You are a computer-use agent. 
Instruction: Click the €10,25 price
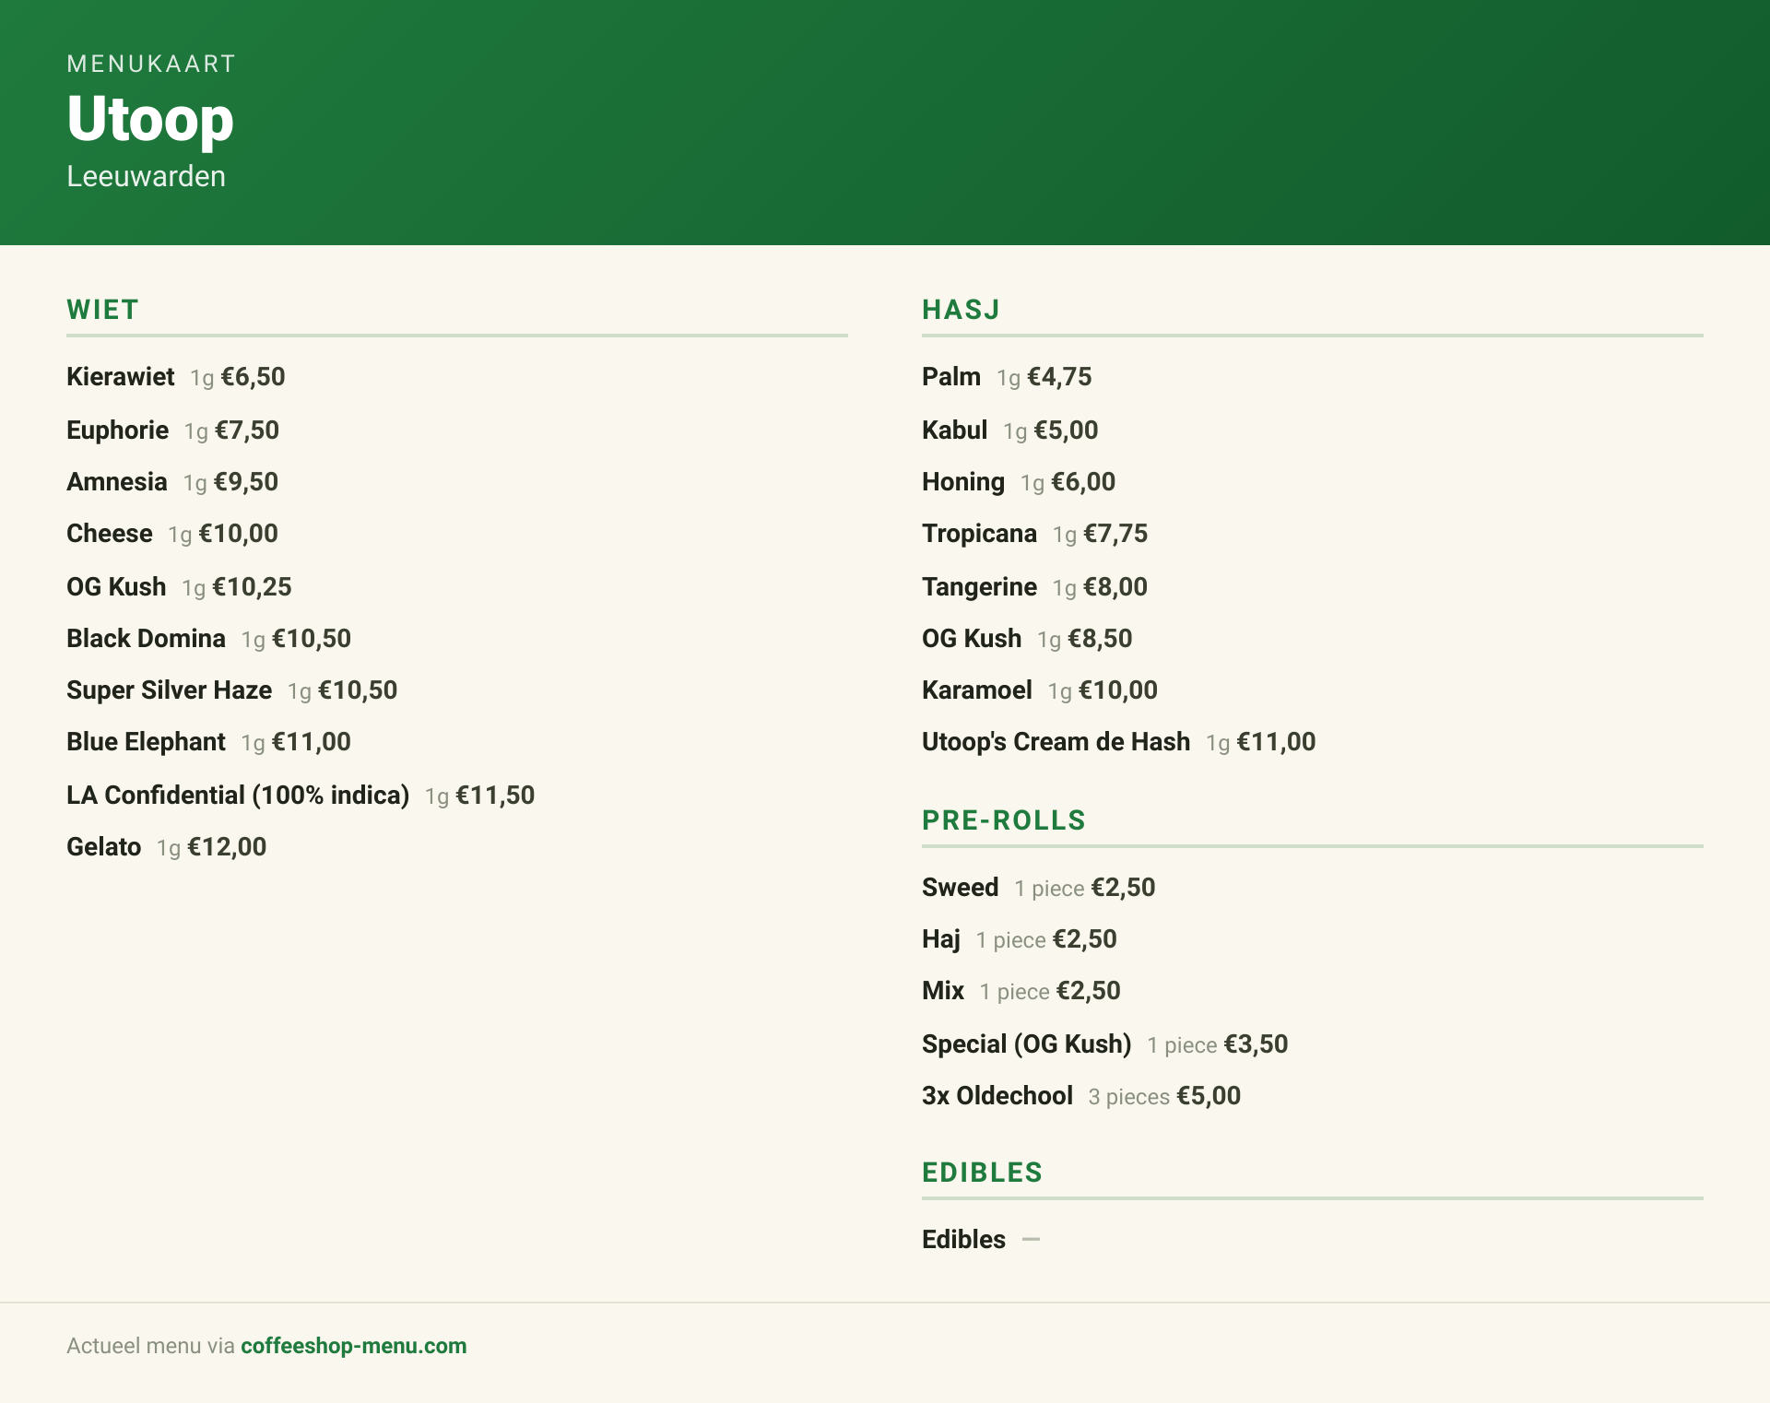[252, 587]
